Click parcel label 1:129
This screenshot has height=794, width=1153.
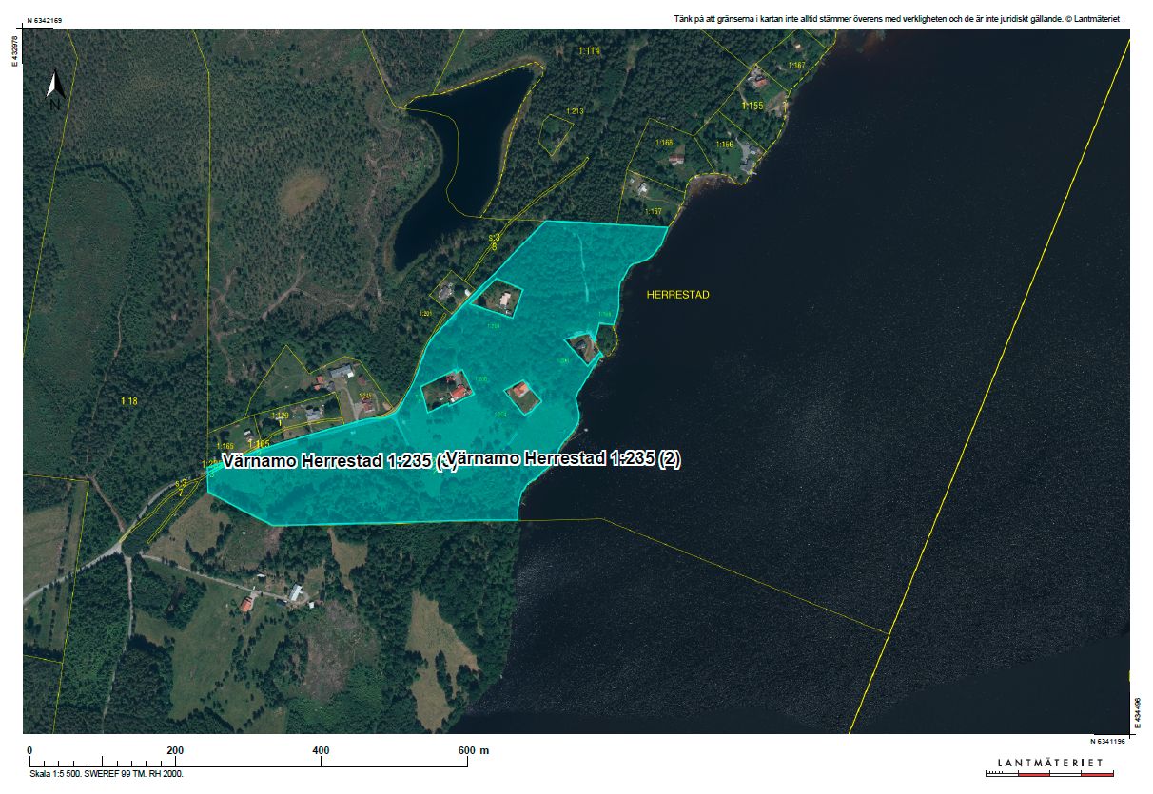pyautogui.click(x=280, y=416)
